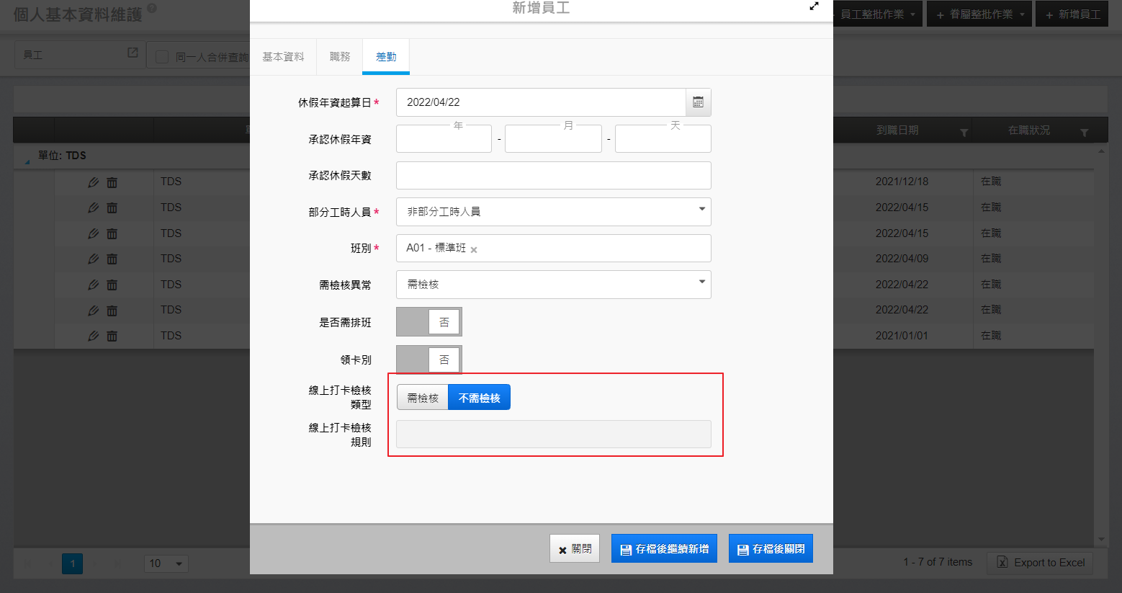Image resolution: width=1122 pixels, height=593 pixels.
Task: Click the help icon beside page title
Action: click(x=151, y=9)
